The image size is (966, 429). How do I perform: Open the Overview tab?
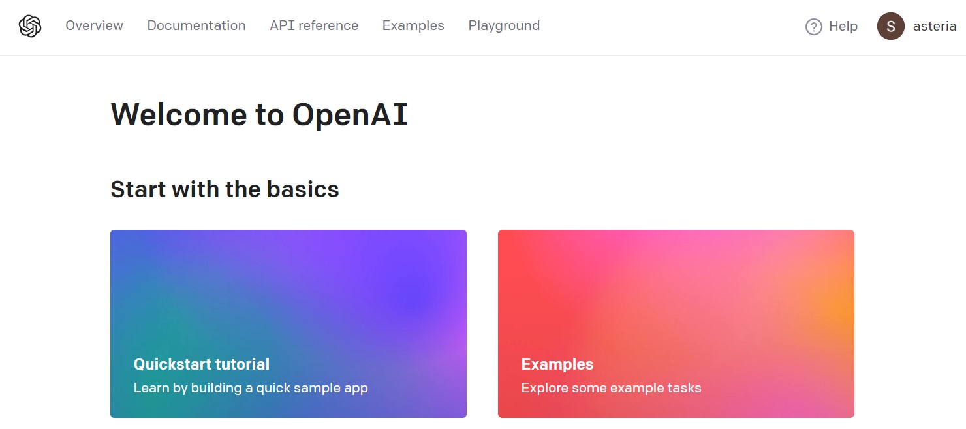pyautogui.click(x=94, y=25)
